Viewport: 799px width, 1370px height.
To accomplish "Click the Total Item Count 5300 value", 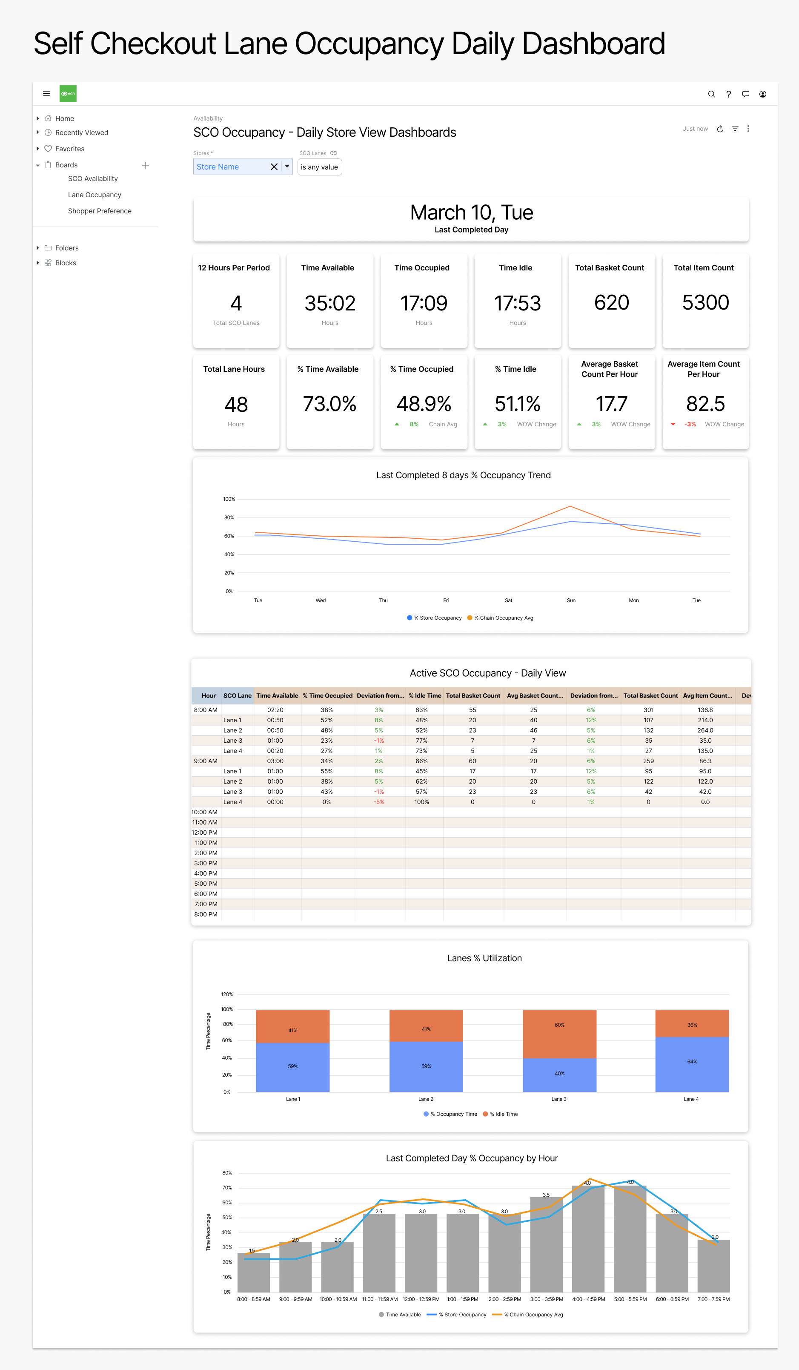I will (x=705, y=302).
